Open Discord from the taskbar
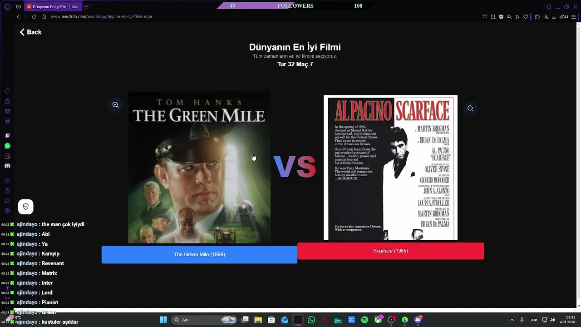Screen dimensions: 581x327 418,320
